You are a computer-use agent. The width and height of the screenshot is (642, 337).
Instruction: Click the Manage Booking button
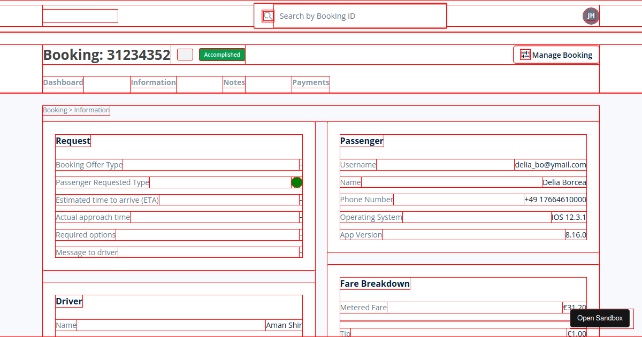click(x=556, y=54)
